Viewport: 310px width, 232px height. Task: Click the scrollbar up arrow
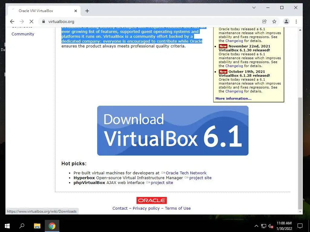click(x=300, y=30)
